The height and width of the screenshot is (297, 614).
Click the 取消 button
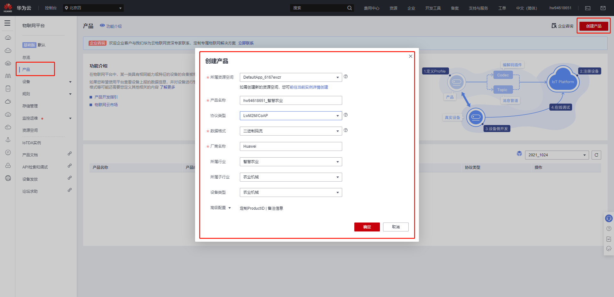click(x=396, y=227)
